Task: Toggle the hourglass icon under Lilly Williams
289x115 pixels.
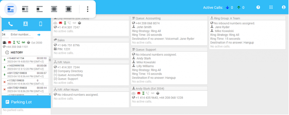Action: 65,23
